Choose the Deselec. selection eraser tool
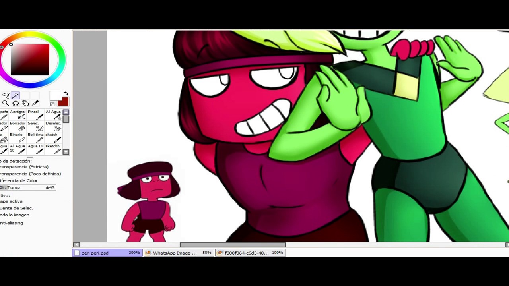This screenshot has height=286, width=509. click(53, 126)
